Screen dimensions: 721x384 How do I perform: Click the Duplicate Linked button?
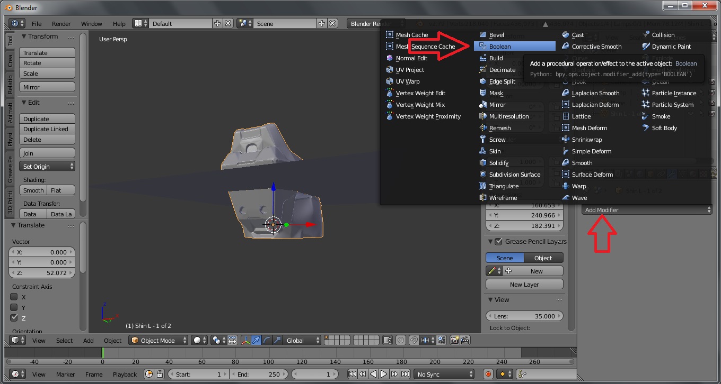pos(47,129)
